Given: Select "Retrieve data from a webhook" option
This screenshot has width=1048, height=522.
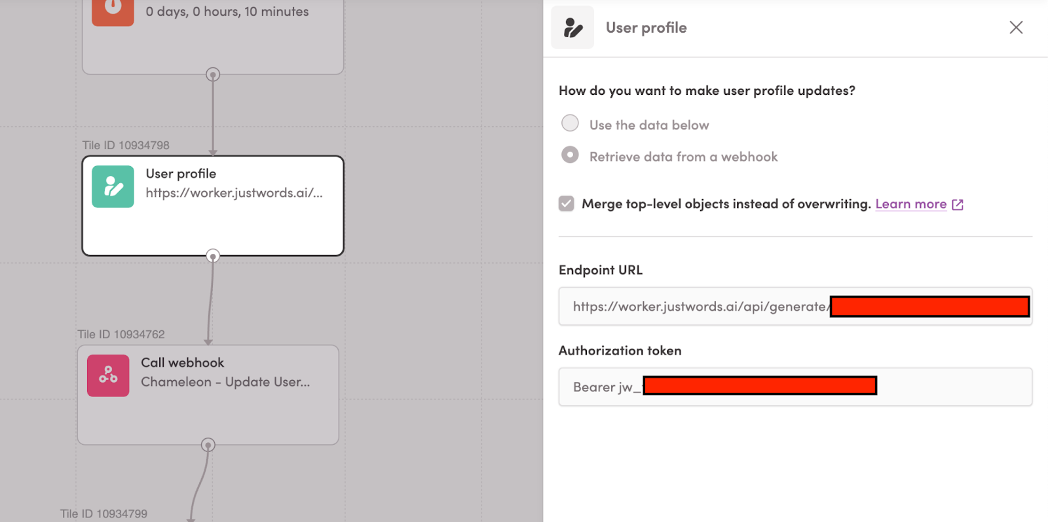Looking at the screenshot, I should pyautogui.click(x=570, y=154).
